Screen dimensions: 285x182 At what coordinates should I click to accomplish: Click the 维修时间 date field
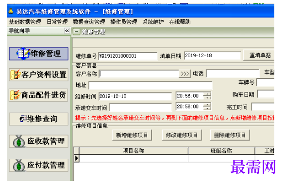click(x=135, y=96)
